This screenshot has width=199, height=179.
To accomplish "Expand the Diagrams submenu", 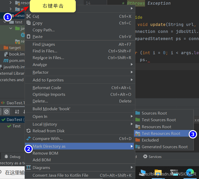I will 80,168.
